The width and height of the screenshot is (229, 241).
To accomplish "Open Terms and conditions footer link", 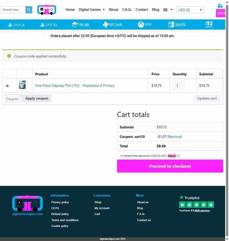I will (x=65, y=220).
